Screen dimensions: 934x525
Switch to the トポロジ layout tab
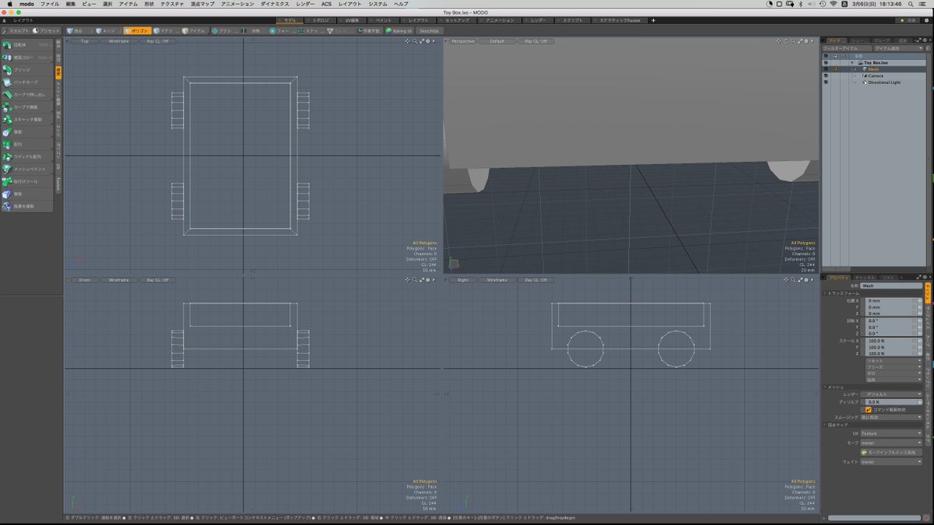pyautogui.click(x=320, y=20)
